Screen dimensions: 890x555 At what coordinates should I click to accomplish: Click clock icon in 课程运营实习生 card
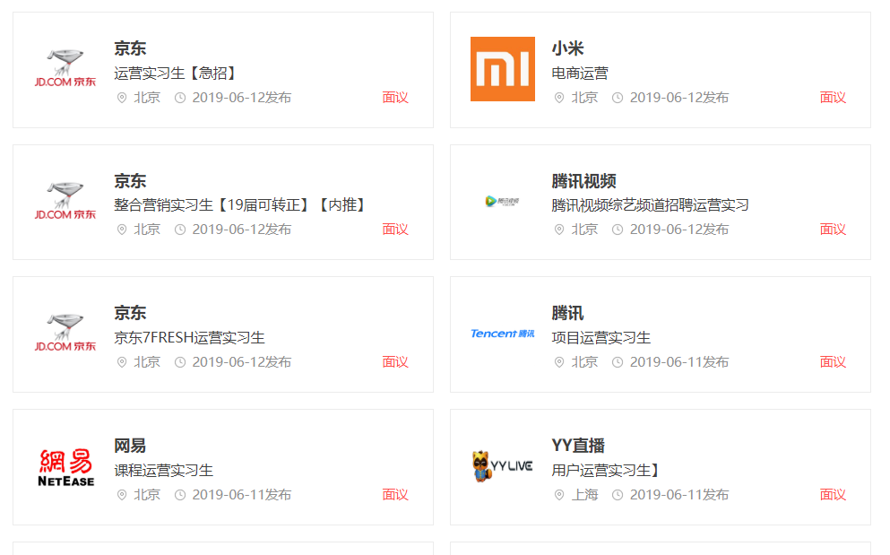coord(180,495)
